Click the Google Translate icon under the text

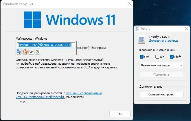(x=19, y=52)
